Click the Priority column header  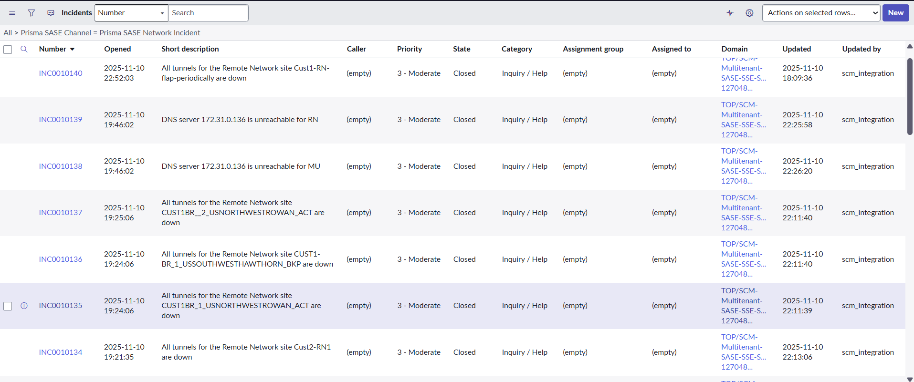pyautogui.click(x=409, y=49)
